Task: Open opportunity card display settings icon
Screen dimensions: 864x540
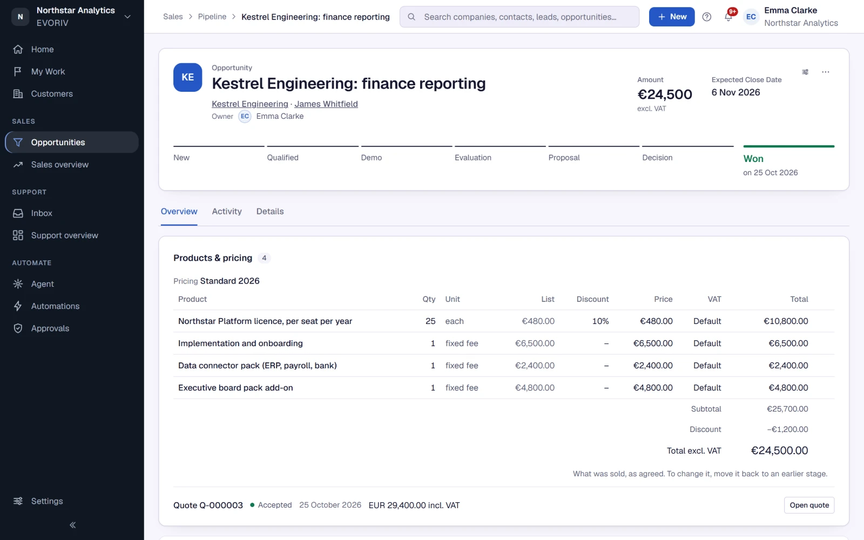Action: point(805,72)
